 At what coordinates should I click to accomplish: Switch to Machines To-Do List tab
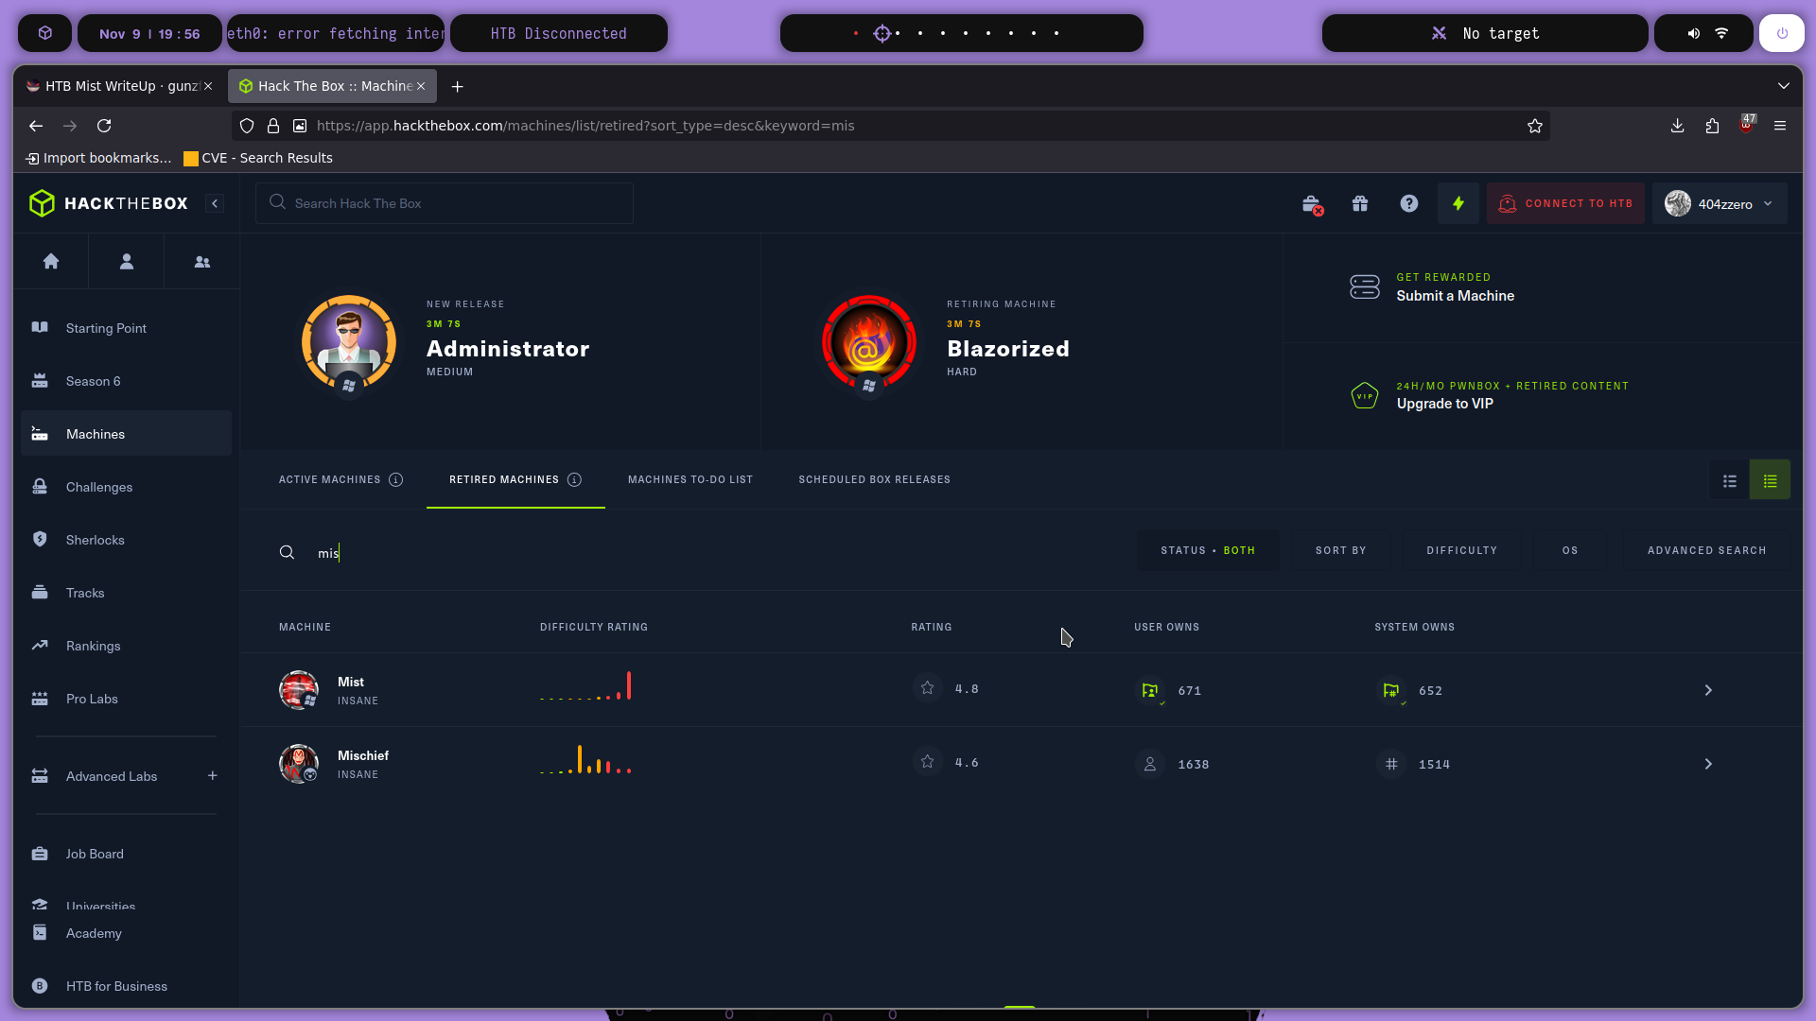point(690,480)
